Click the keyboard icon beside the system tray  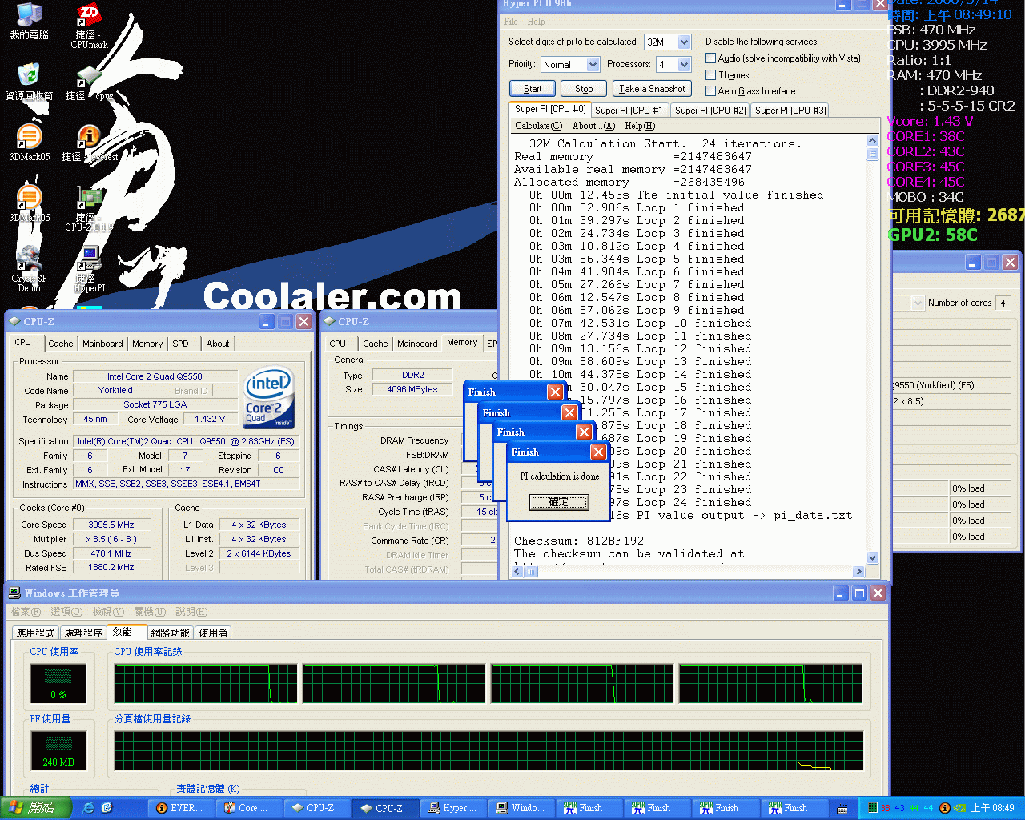[x=842, y=809]
